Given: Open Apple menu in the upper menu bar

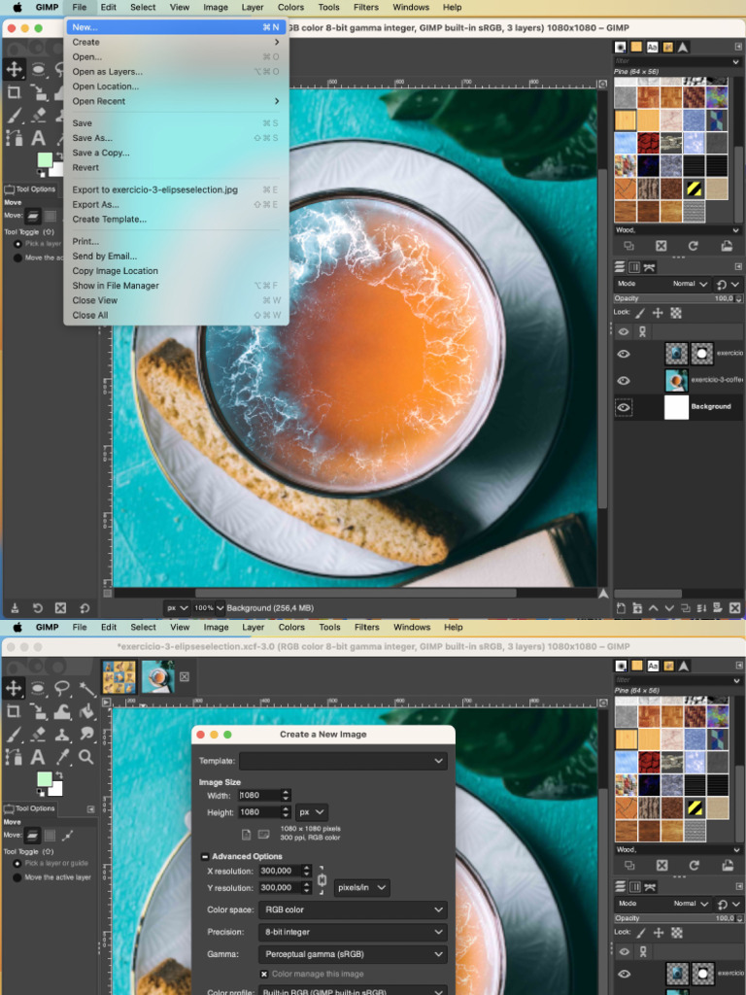Looking at the screenshot, I should [x=17, y=8].
